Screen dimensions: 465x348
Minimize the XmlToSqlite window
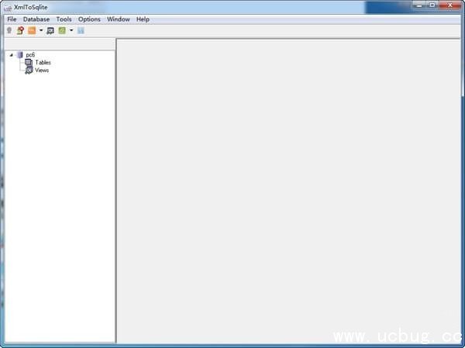(x=419, y=5)
